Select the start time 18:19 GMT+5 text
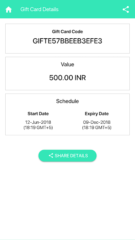This screenshot has width=135, height=240. [38, 127]
